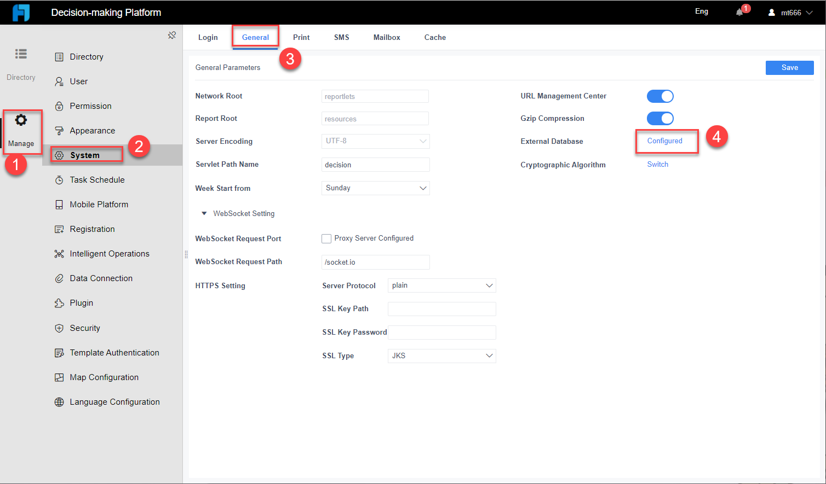Click inside the SSL Key Path field
Screen dimensions: 826x484
(x=441, y=308)
